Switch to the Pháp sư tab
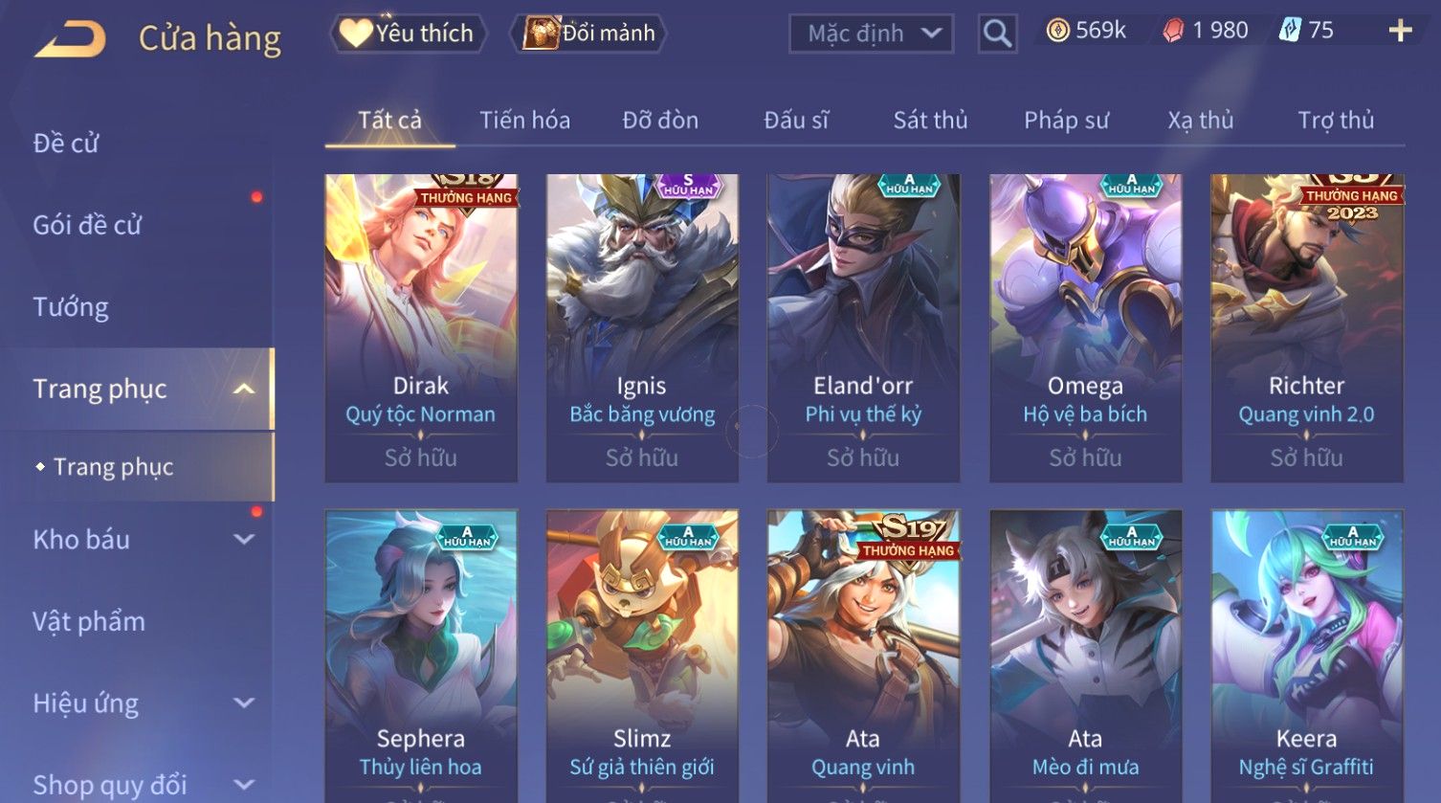This screenshot has width=1441, height=803. coord(1066,121)
